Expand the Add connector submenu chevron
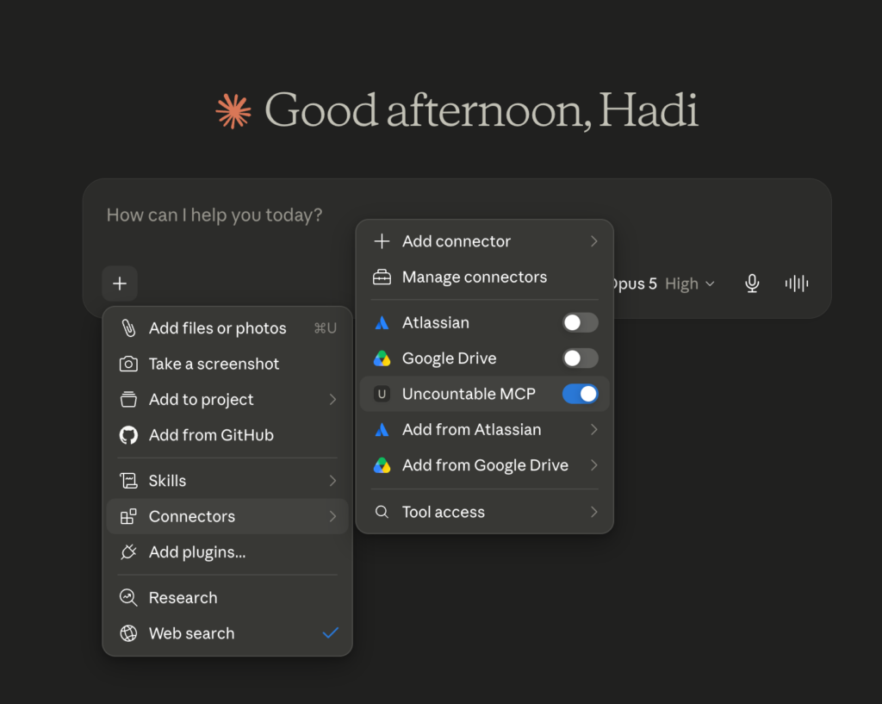Viewport: 882px width, 704px height. [x=594, y=241]
